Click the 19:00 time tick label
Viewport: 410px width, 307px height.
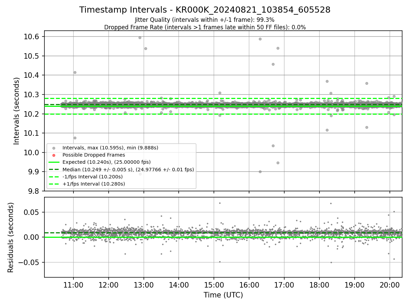pos(355,285)
